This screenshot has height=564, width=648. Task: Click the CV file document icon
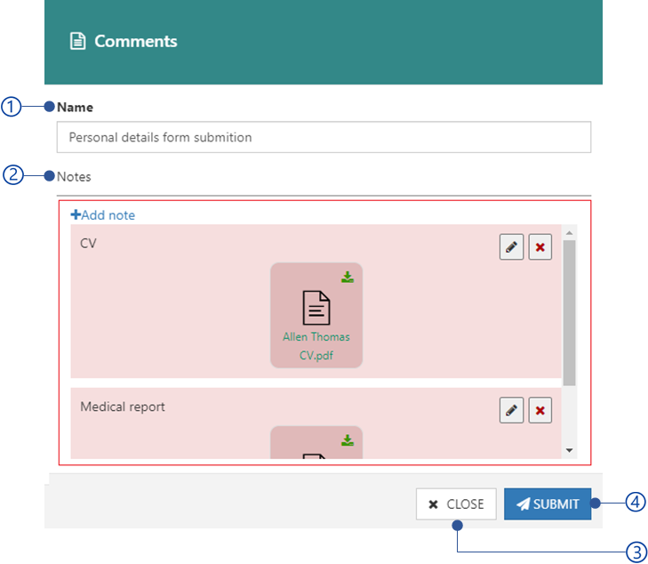(316, 307)
